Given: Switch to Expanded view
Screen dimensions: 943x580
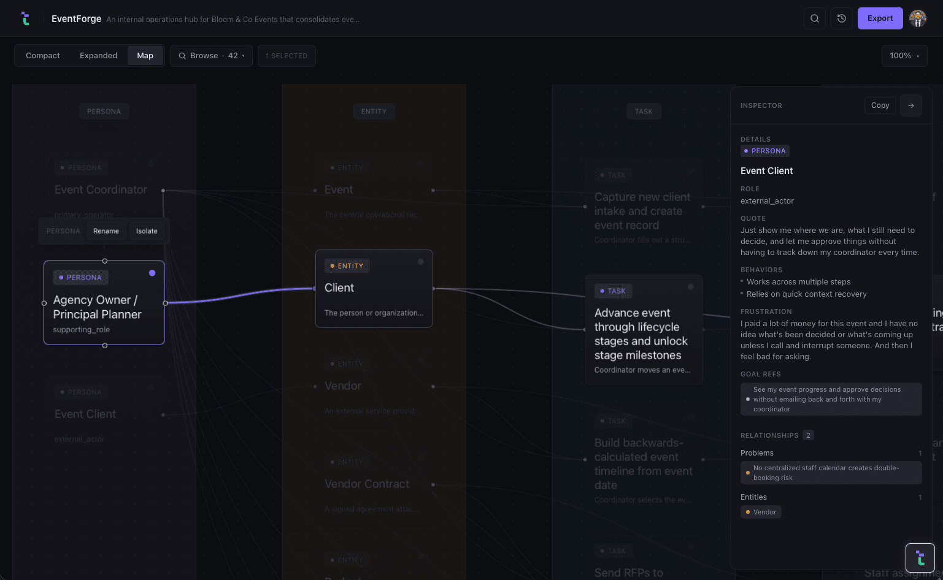Looking at the screenshot, I should 98,56.
